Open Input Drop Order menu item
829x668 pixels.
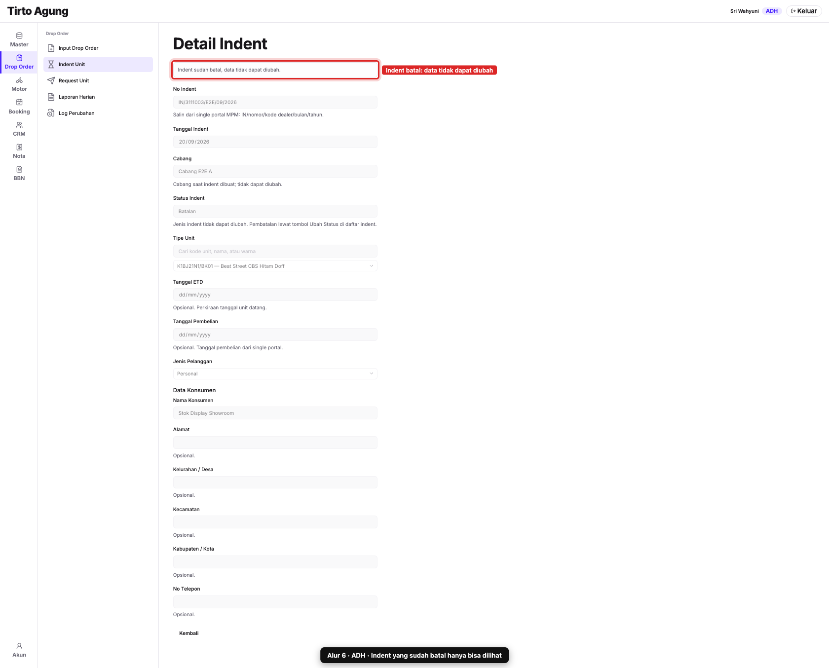click(x=98, y=48)
